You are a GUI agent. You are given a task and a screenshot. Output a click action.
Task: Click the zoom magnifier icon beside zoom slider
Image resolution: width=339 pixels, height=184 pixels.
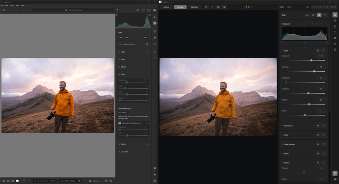tap(308, 7)
